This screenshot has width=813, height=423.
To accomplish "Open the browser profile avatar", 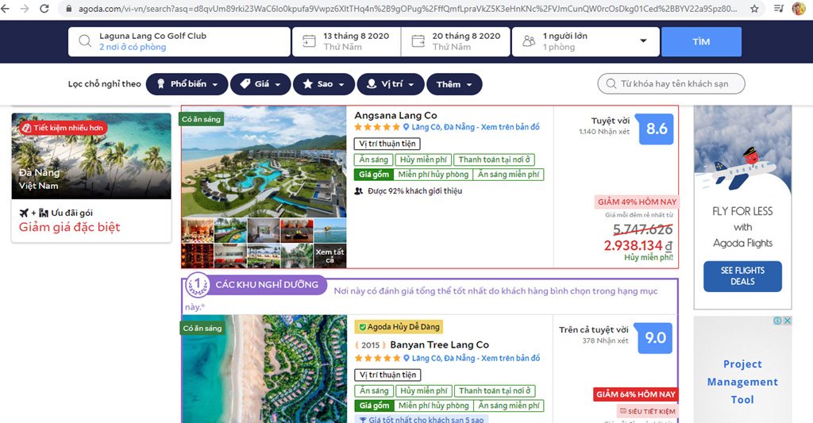I will pos(798,9).
